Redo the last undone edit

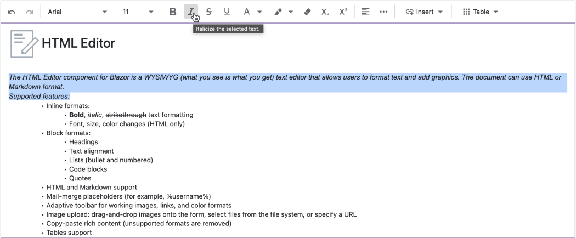[x=30, y=12]
